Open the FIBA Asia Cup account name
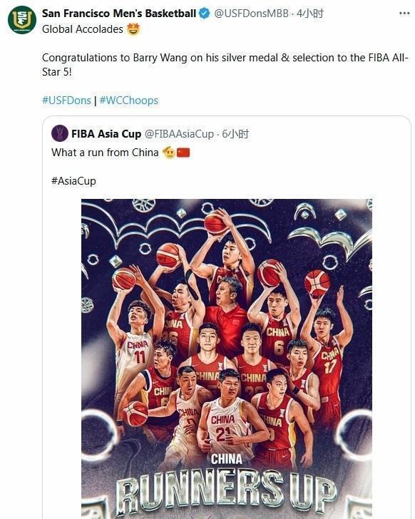The height and width of the screenshot is (519, 415). coord(106,134)
